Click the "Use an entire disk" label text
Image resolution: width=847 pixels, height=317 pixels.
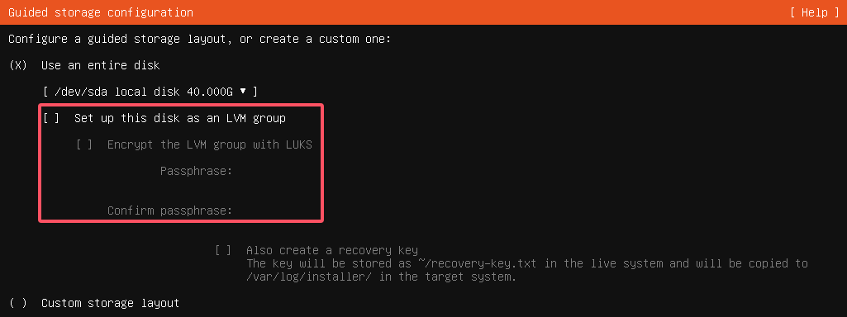(x=101, y=66)
